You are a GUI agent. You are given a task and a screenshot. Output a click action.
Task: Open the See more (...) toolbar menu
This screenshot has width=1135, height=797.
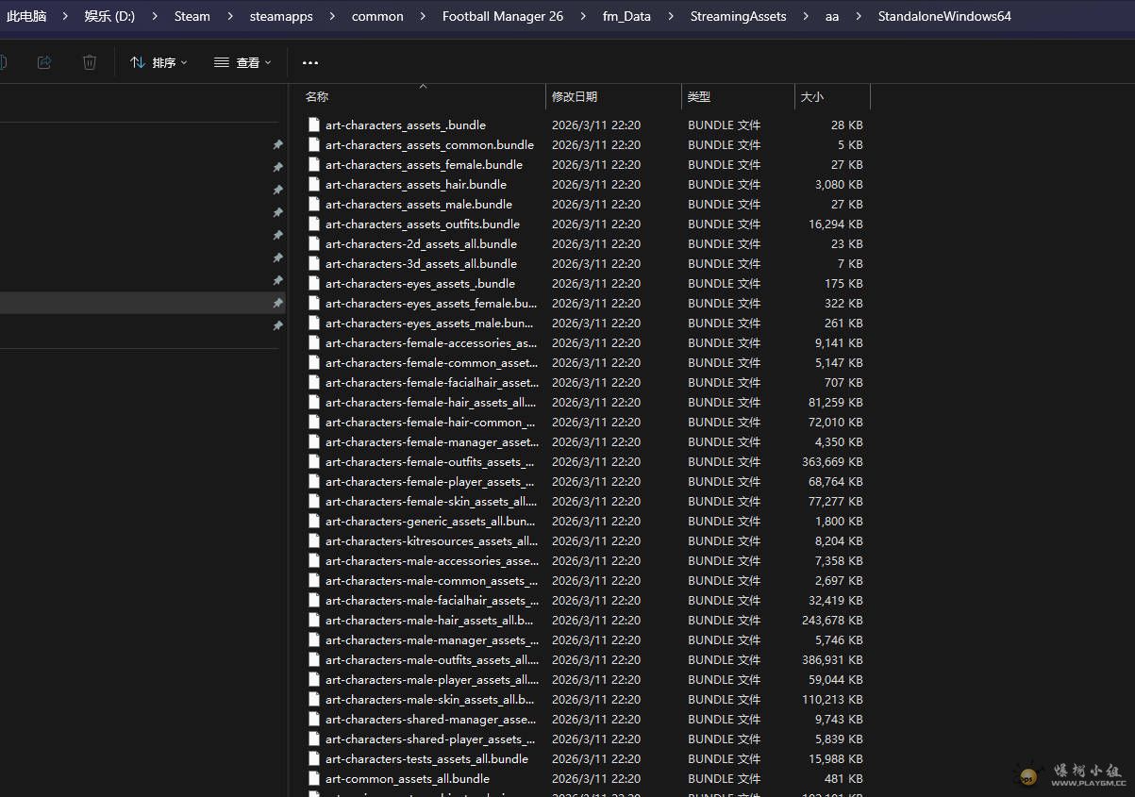click(309, 61)
